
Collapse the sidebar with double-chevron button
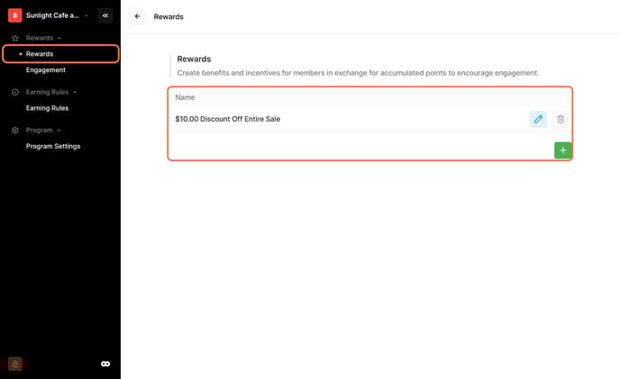[105, 15]
